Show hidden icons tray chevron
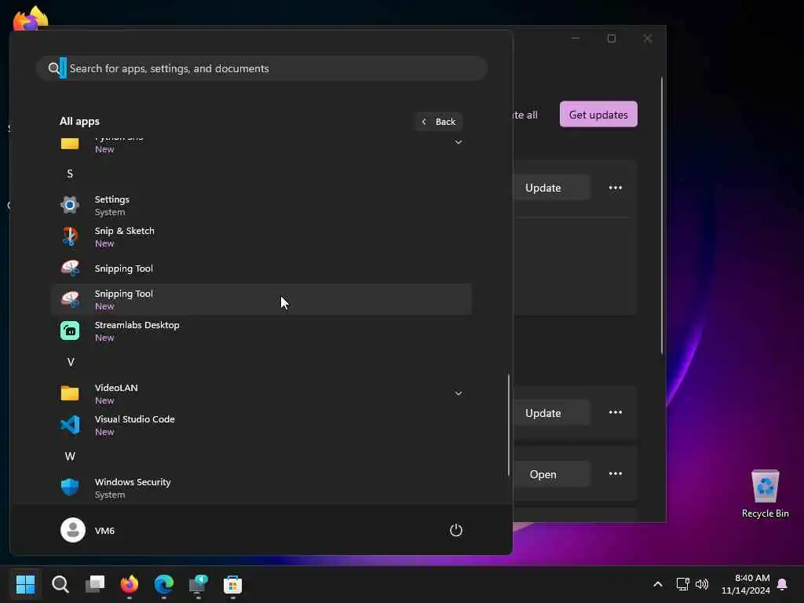 pyautogui.click(x=658, y=584)
